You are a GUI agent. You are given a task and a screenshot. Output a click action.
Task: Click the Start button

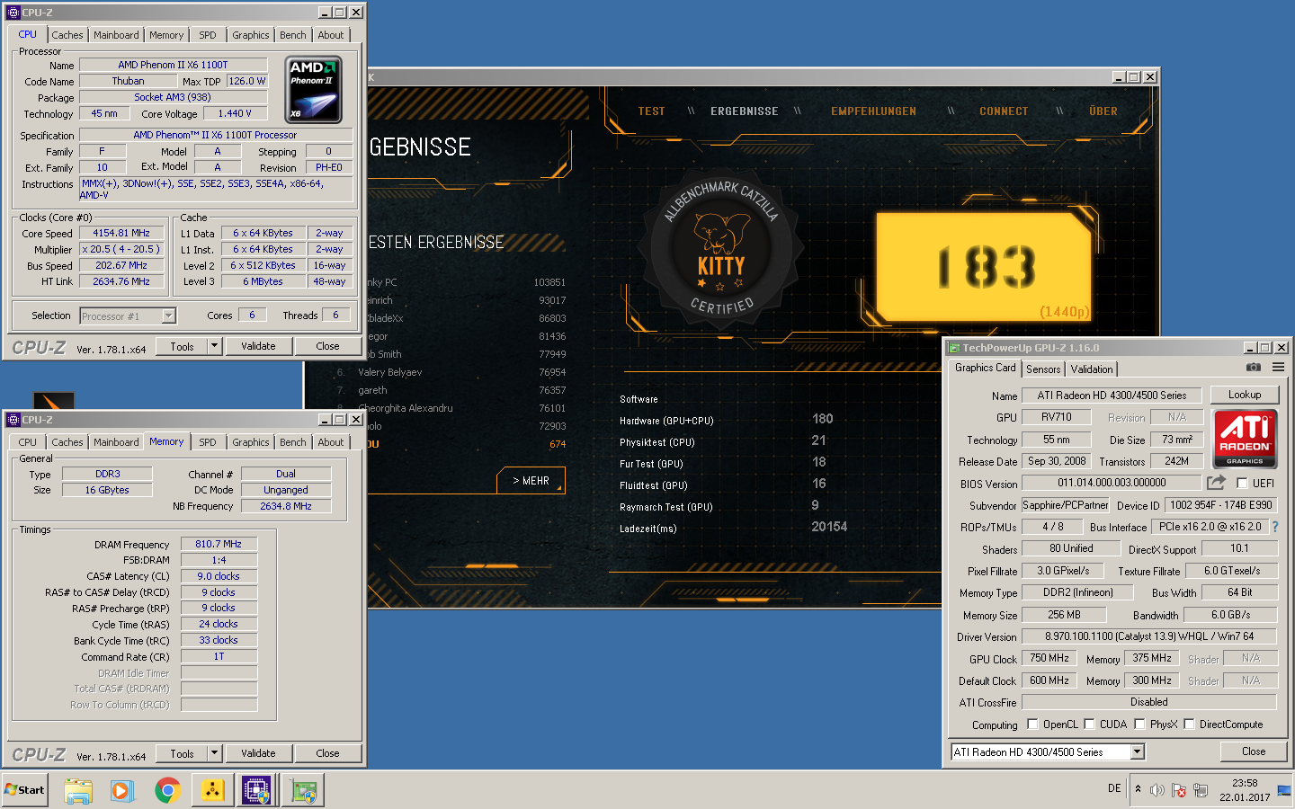click(24, 790)
